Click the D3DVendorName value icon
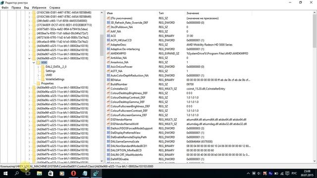Screen dimensions: 317x178 click(108, 120)
